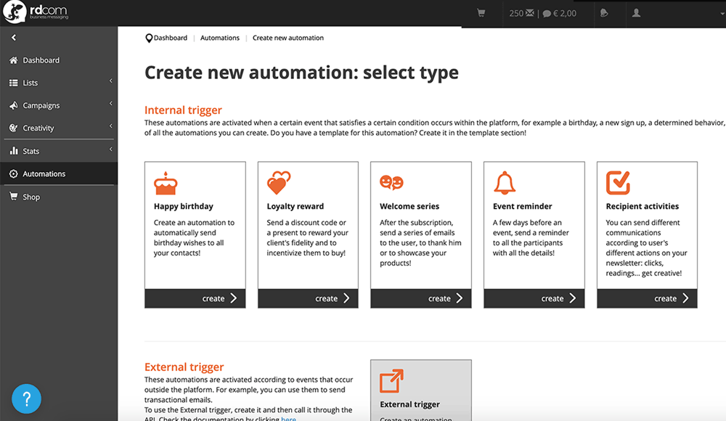The height and width of the screenshot is (421, 726).
Task: Click the Event reminder bell icon
Action: pos(505,183)
